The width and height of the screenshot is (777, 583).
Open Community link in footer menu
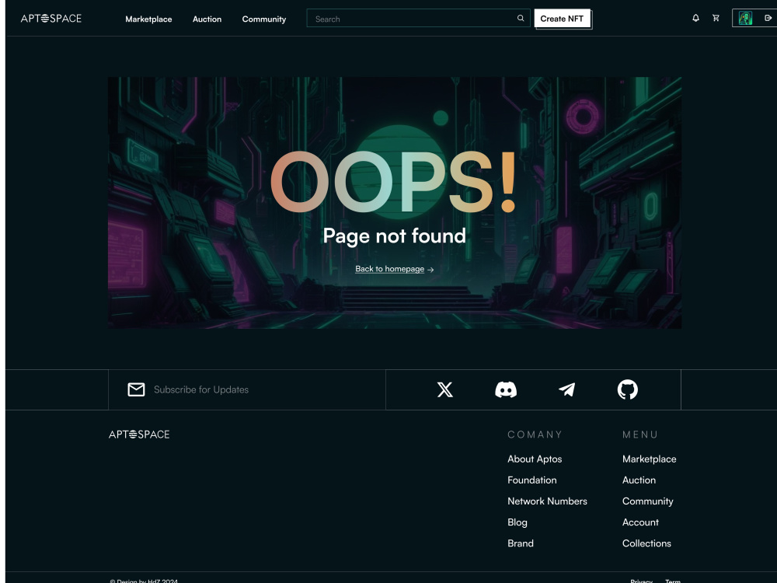pyautogui.click(x=648, y=501)
